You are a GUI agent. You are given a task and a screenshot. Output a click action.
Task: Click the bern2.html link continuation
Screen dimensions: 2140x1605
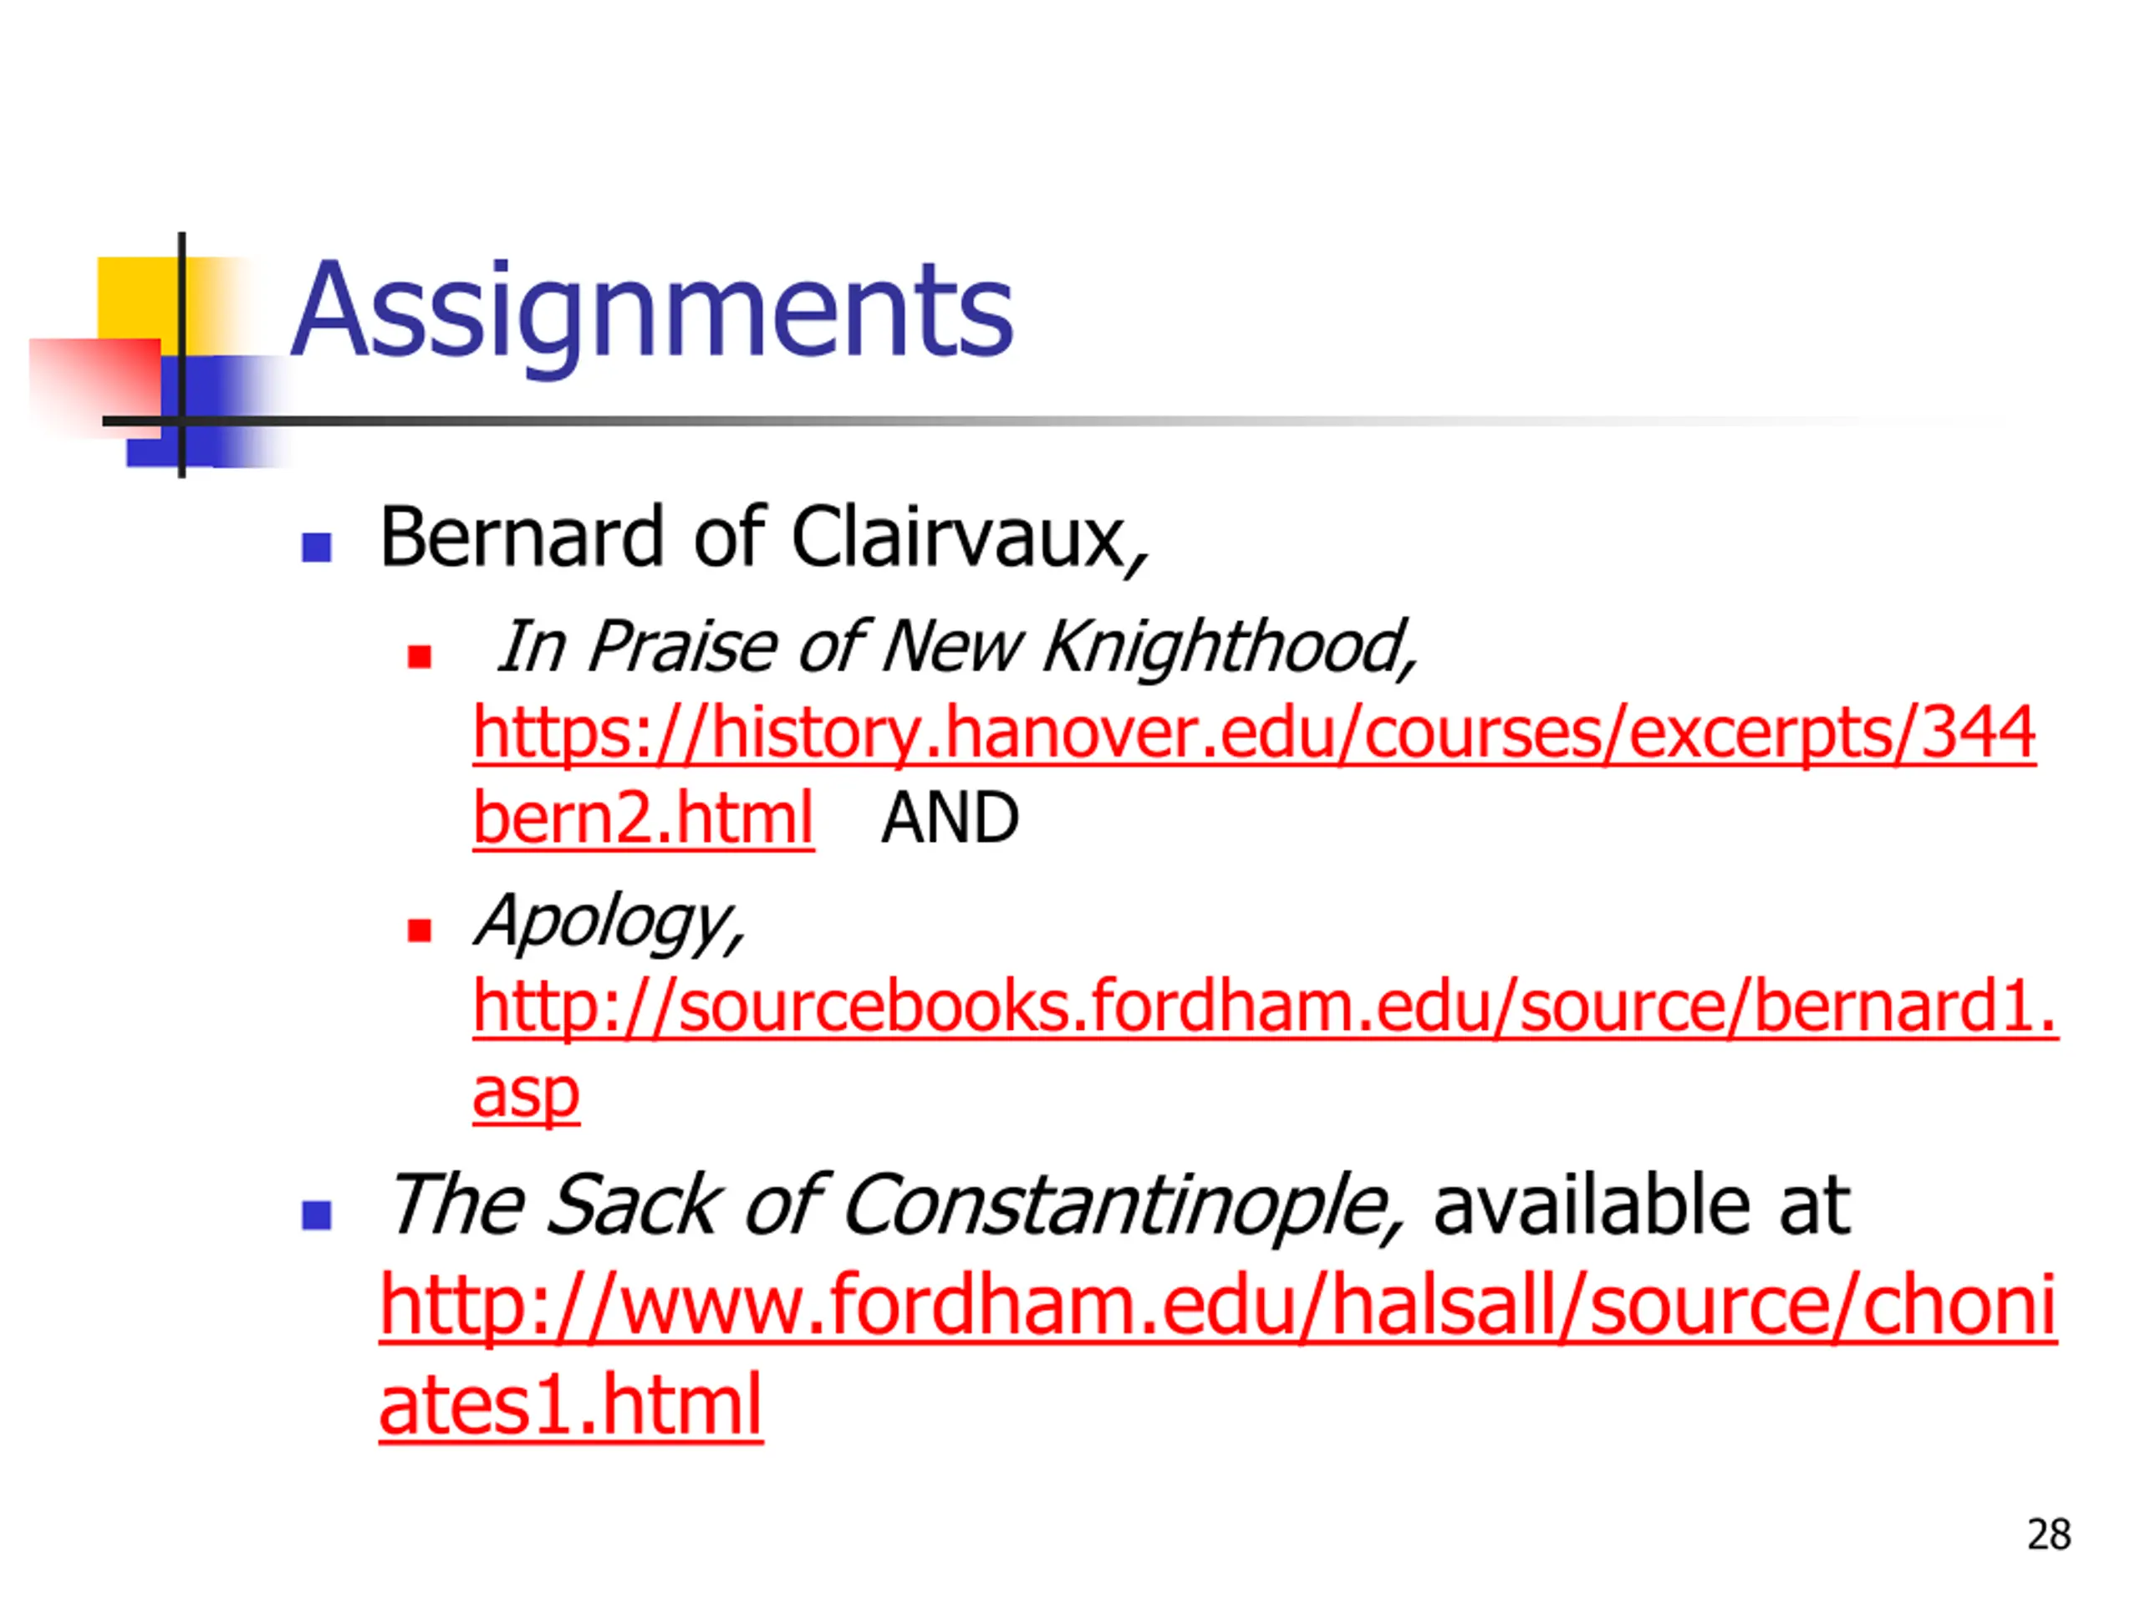pos(644,818)
